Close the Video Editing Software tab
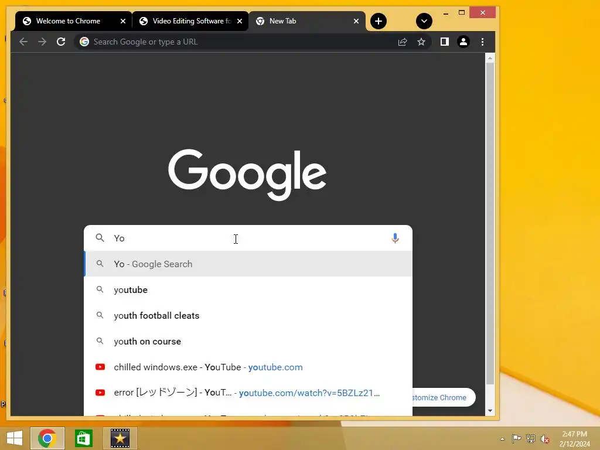Screen dimensions: 600x450 pos(240,21)
